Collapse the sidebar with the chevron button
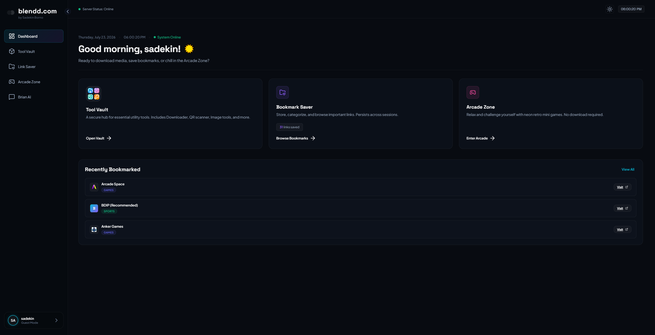The height and width of the screenshot is (335, 655). click(68, 12)
